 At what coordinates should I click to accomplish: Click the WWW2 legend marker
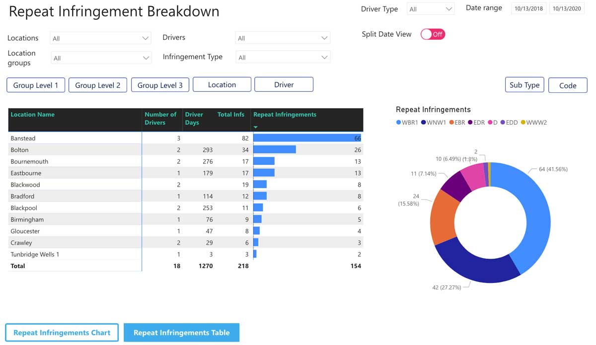(x=523, y=123)
